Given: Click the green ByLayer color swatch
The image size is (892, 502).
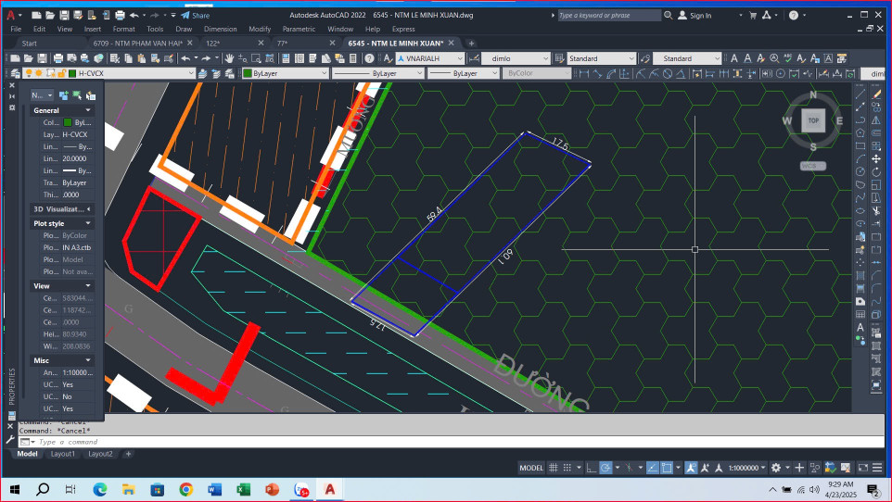Looking at the screenshot, I should tap(248, 73).
